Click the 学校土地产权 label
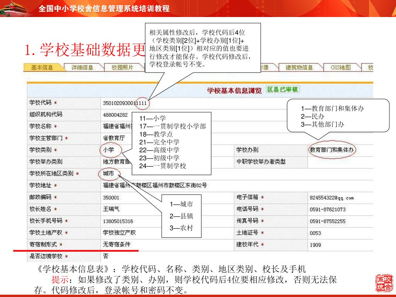 coord(46,232)
